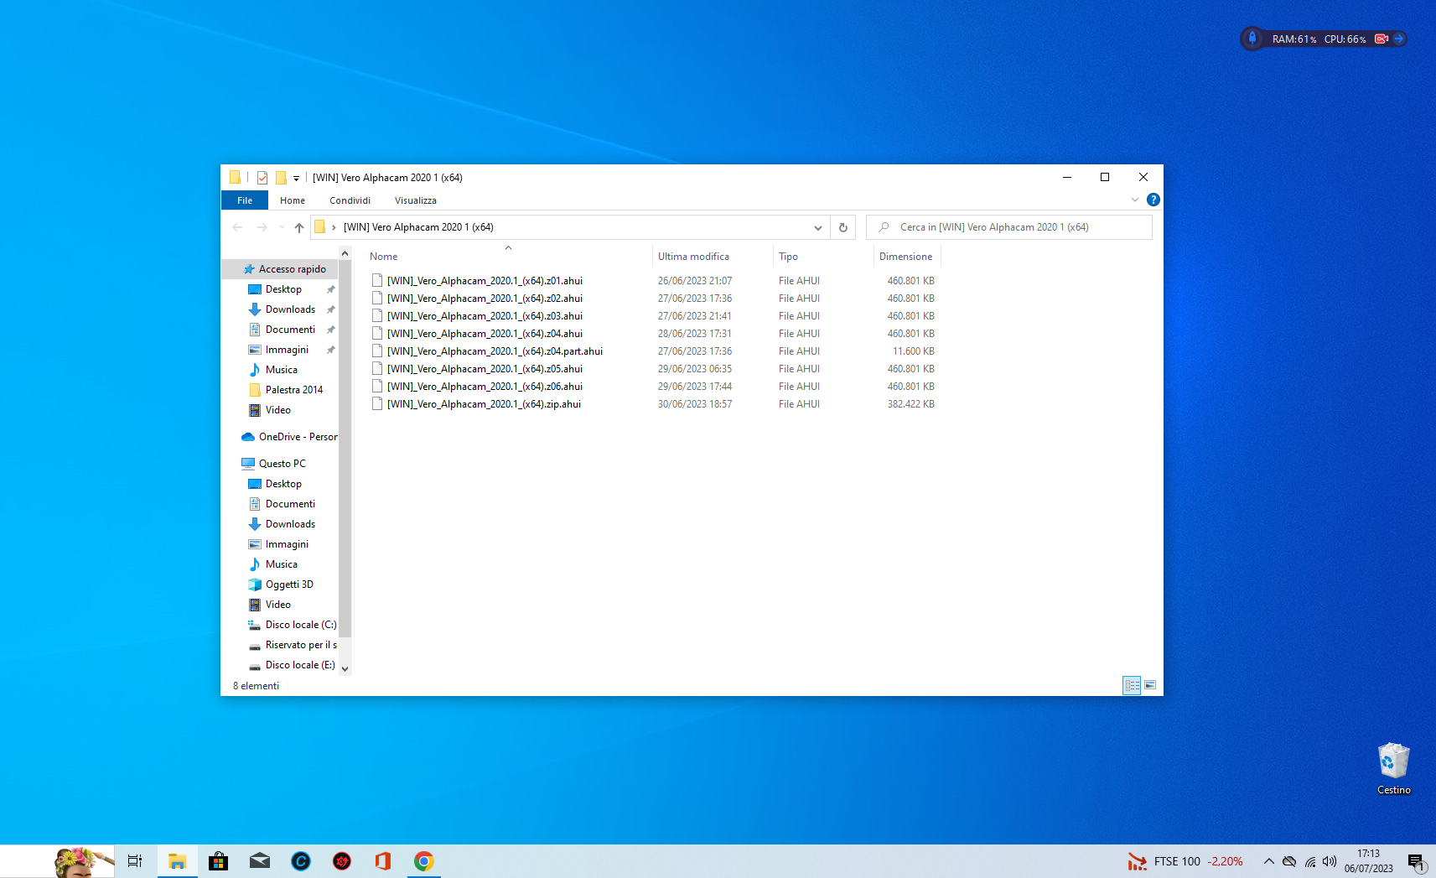Open network status tray icon
The height and width of the screenshot is (878, 1436).
coord(1310,861)
